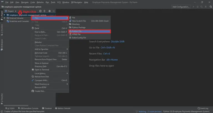This screenshot has width=213, height=113.
Task: Click Create Gist entry
Action: coord(50,91)
